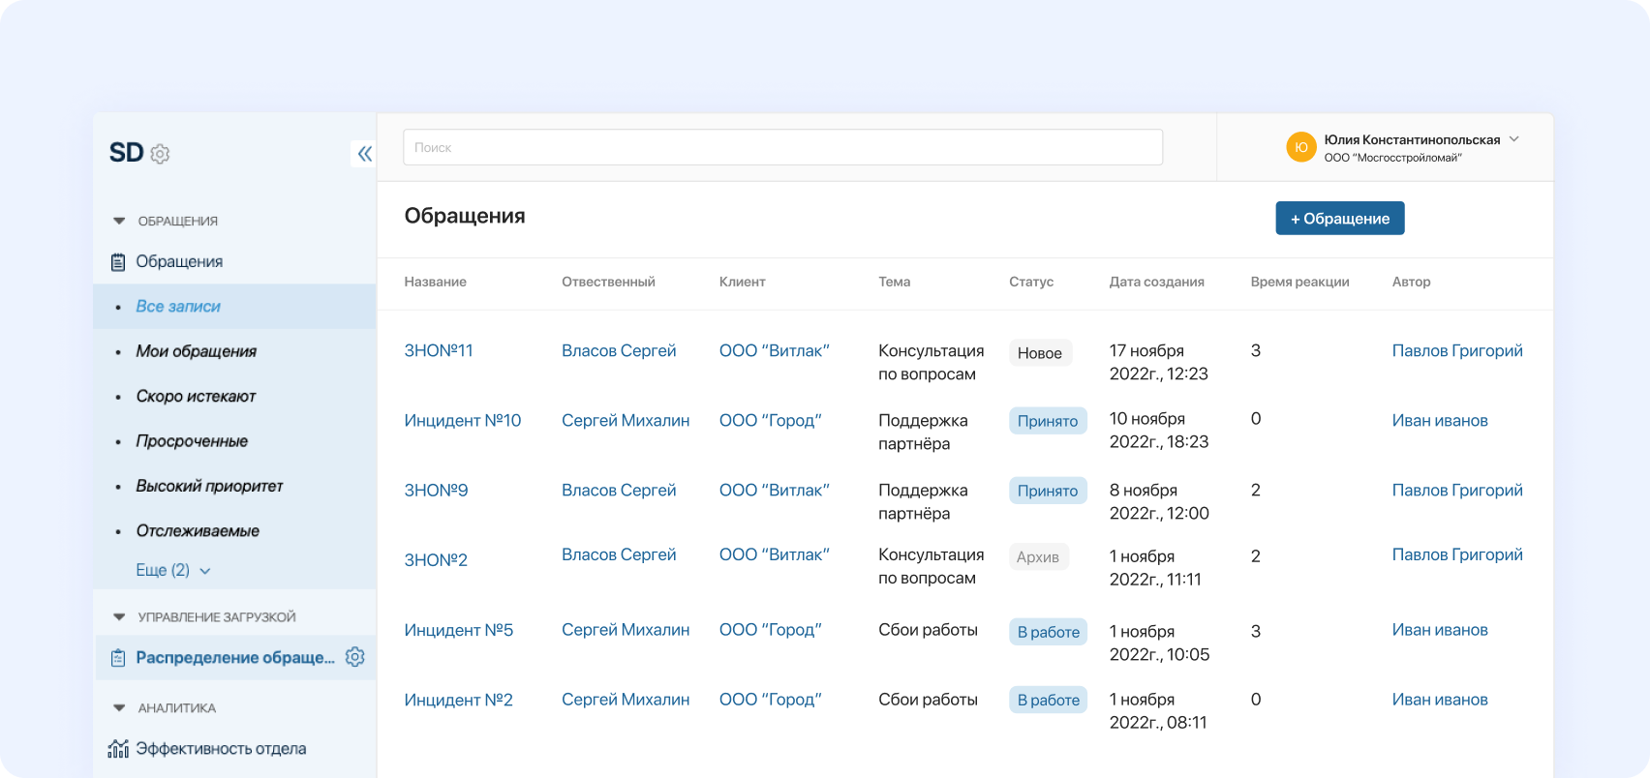Collapse the ОБРАЩЕНИЯ section triangle
The image size is (1650, 778).
[119, 222]
